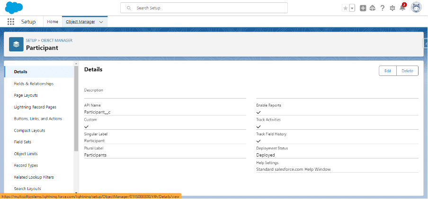Switch to the Home tab

53,22
